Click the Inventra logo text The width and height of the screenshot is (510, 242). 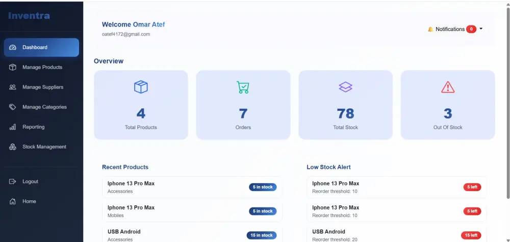(x=29, y=16)
